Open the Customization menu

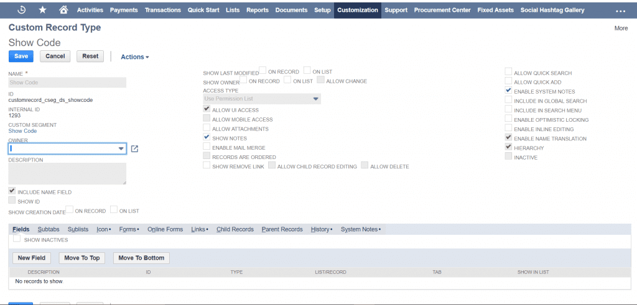(x=357, y=10)
